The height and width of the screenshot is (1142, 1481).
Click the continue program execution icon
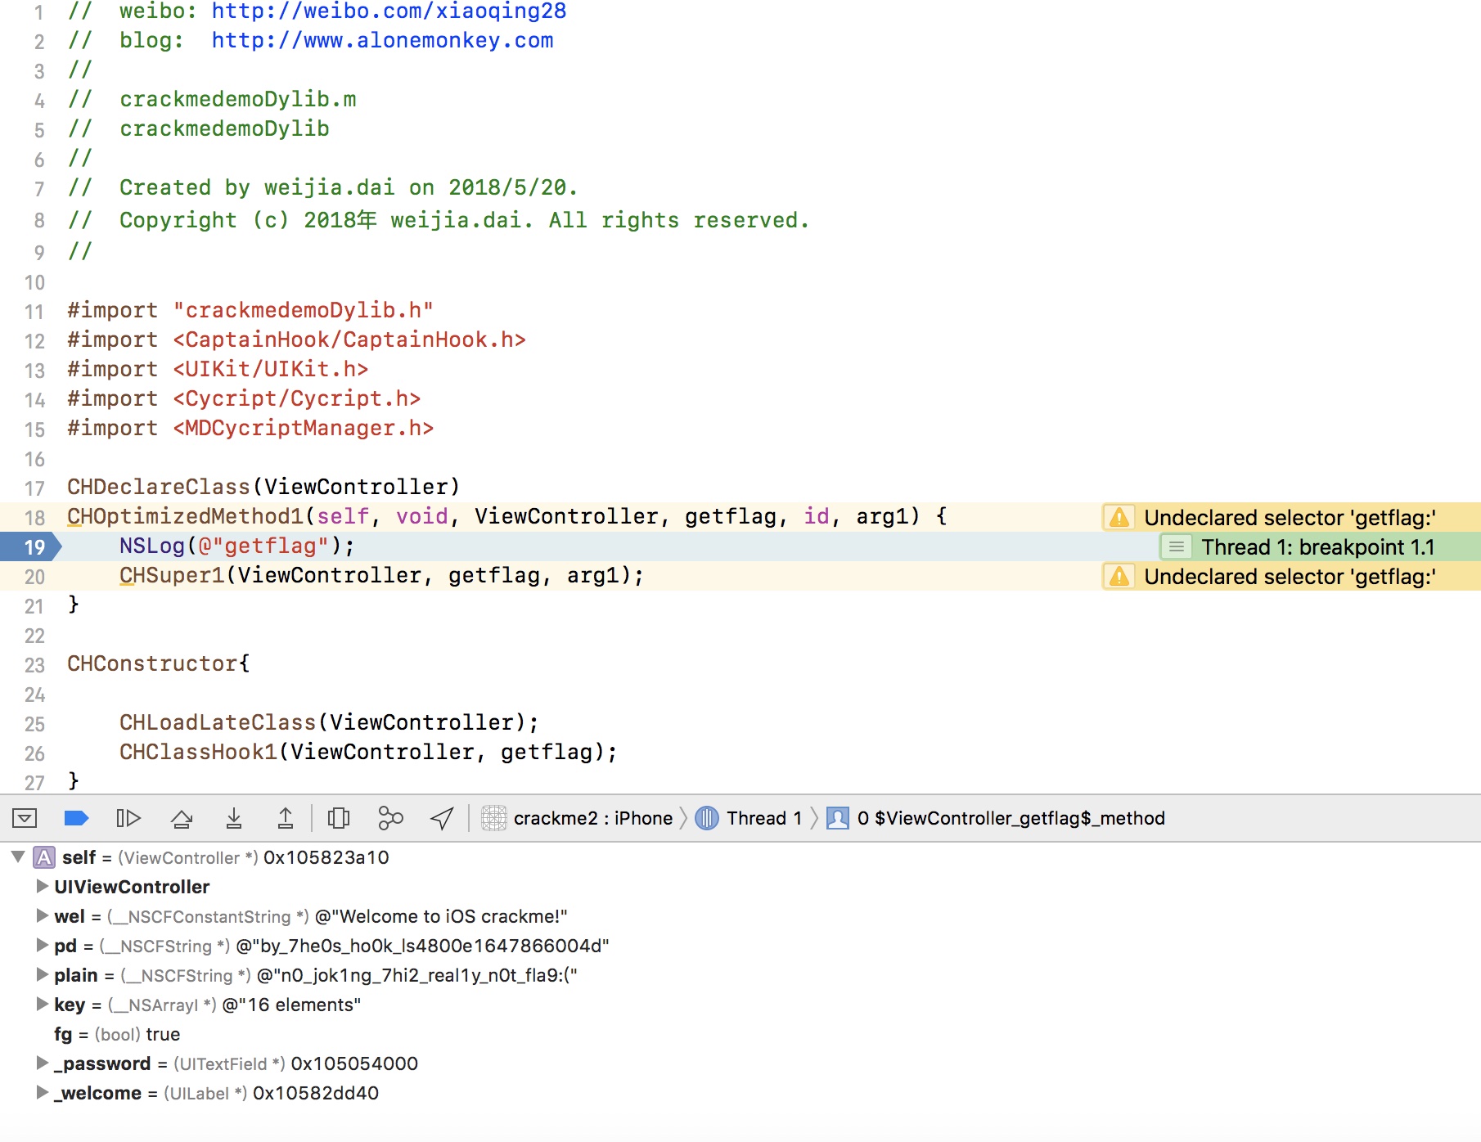pos(128,817)
